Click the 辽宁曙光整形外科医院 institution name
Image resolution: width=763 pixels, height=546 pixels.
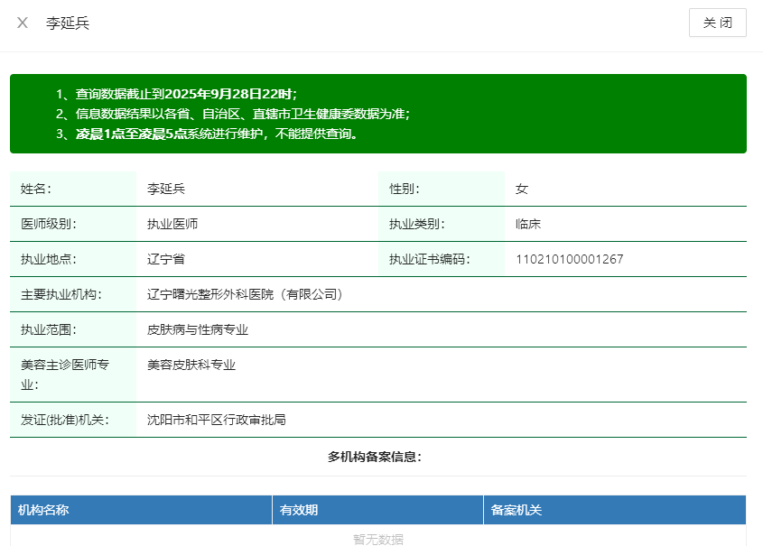coord(247,294)
